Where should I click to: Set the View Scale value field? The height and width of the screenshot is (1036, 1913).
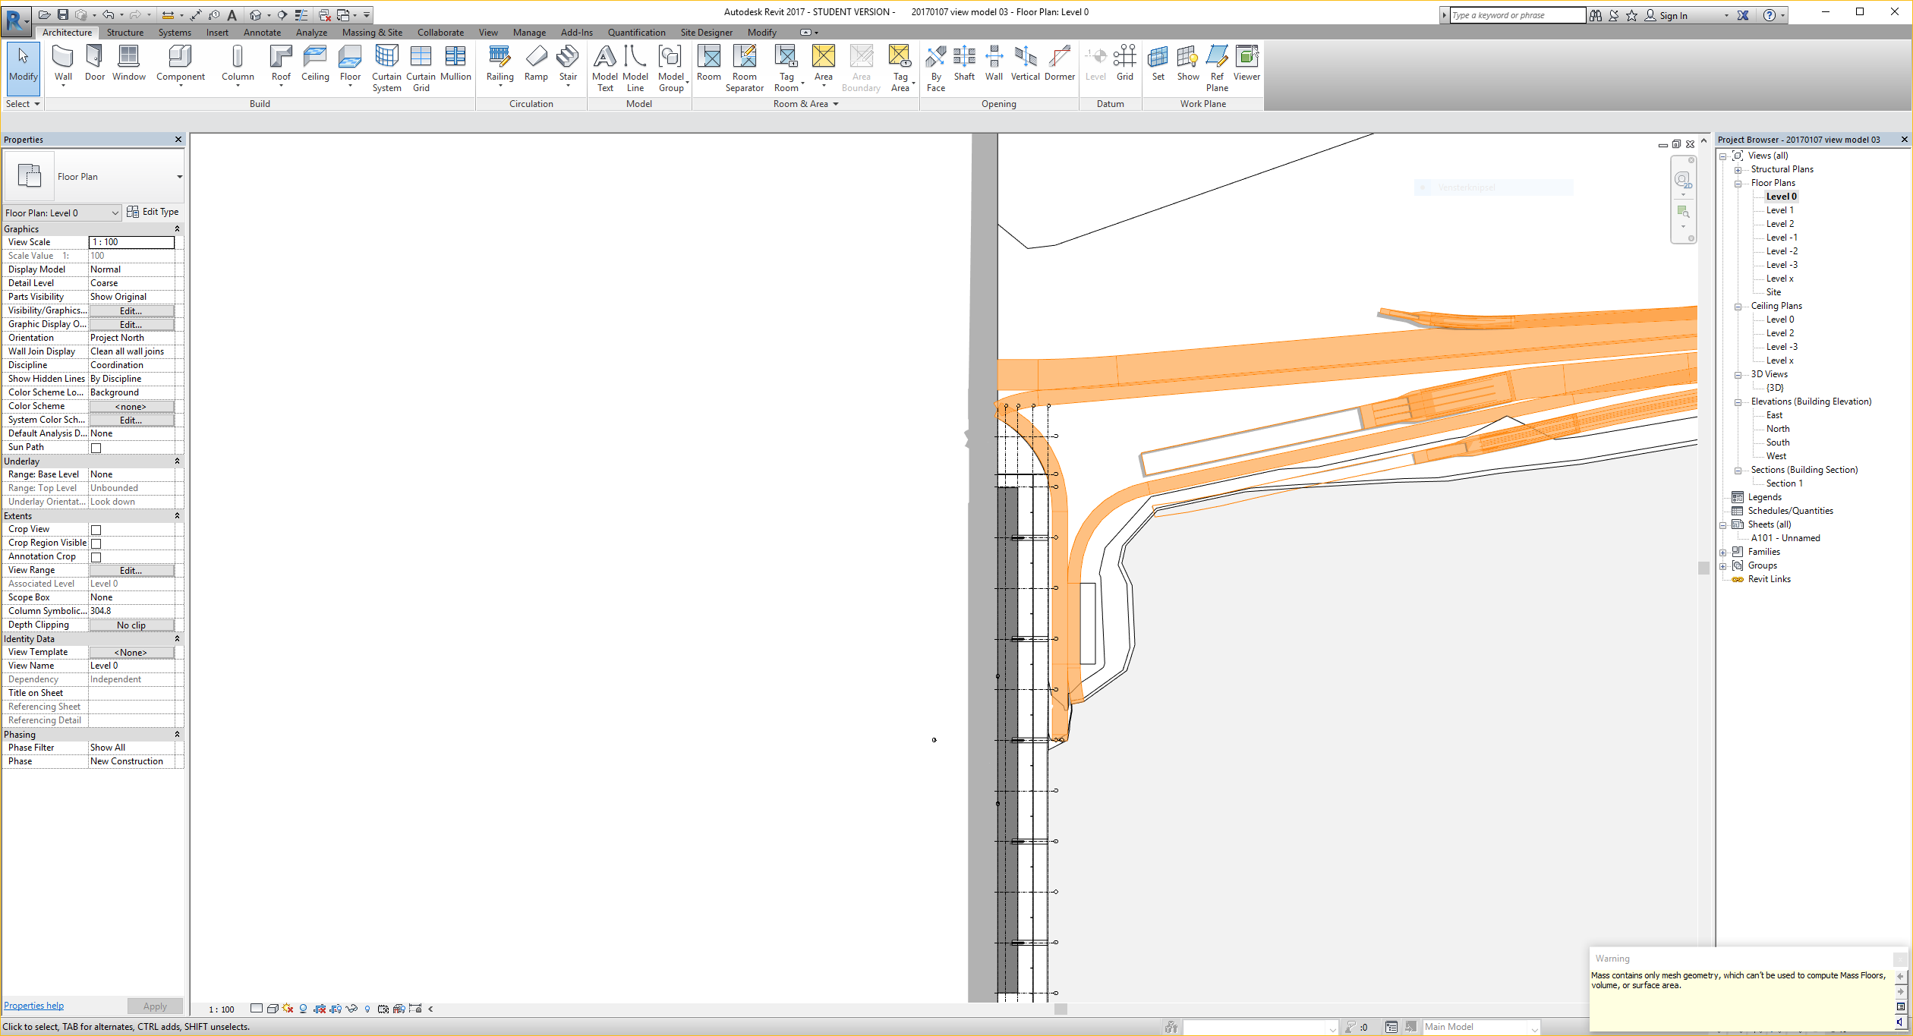(x=131, y=241)
